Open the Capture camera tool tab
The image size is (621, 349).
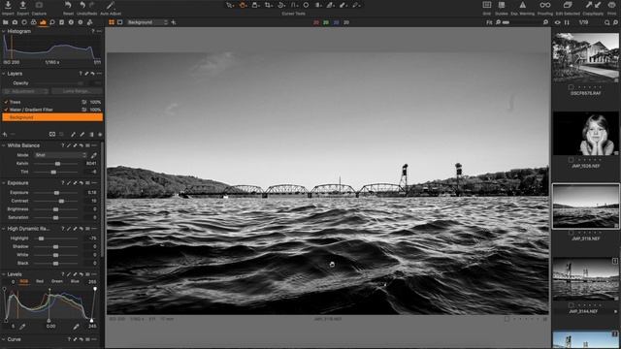click(x=16, y=22)
